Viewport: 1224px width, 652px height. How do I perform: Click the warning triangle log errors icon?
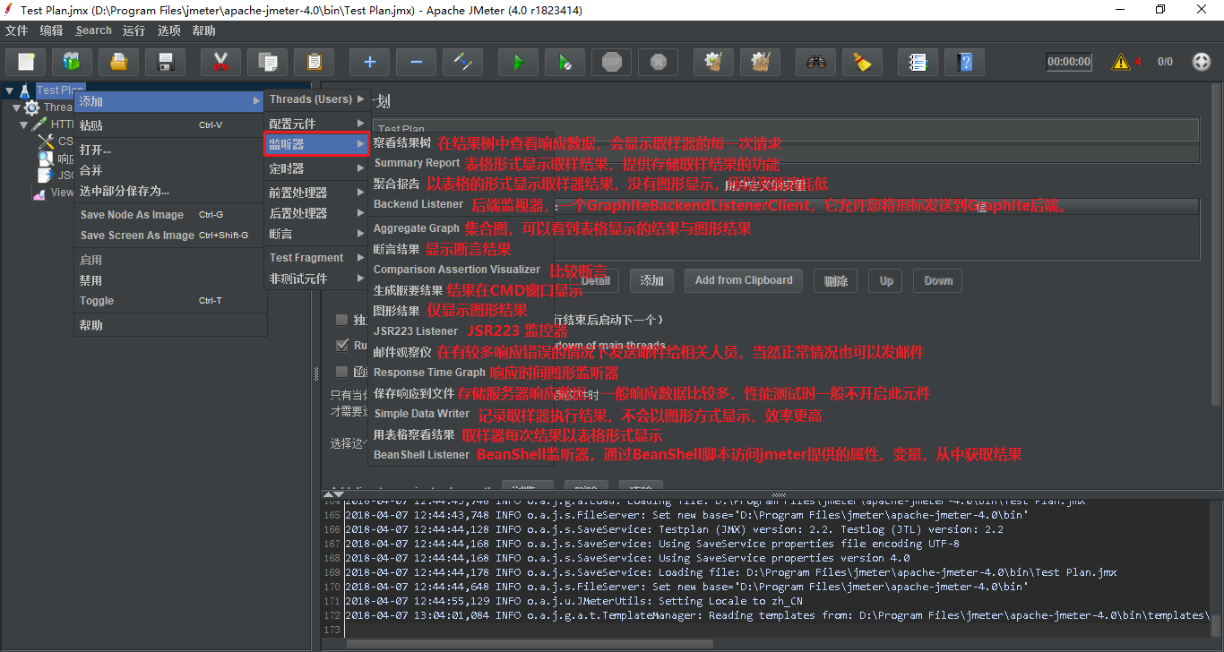[x=1121, y=62]
